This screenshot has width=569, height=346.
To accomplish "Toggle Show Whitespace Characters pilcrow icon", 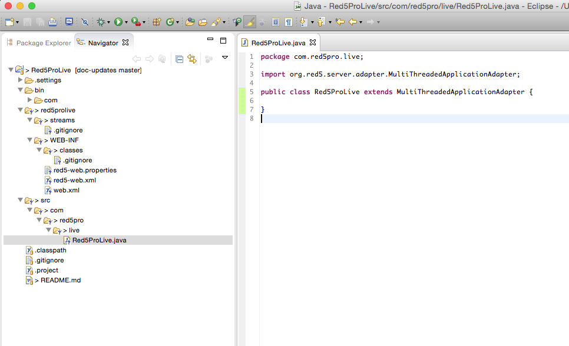I will (289, 22).
